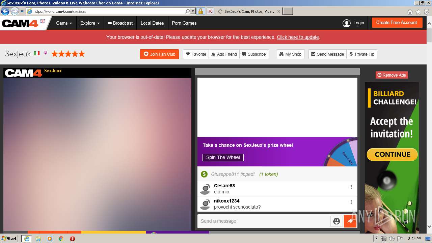Click the Login link
The width and height of the screenshot is (432, 243).
358,23
